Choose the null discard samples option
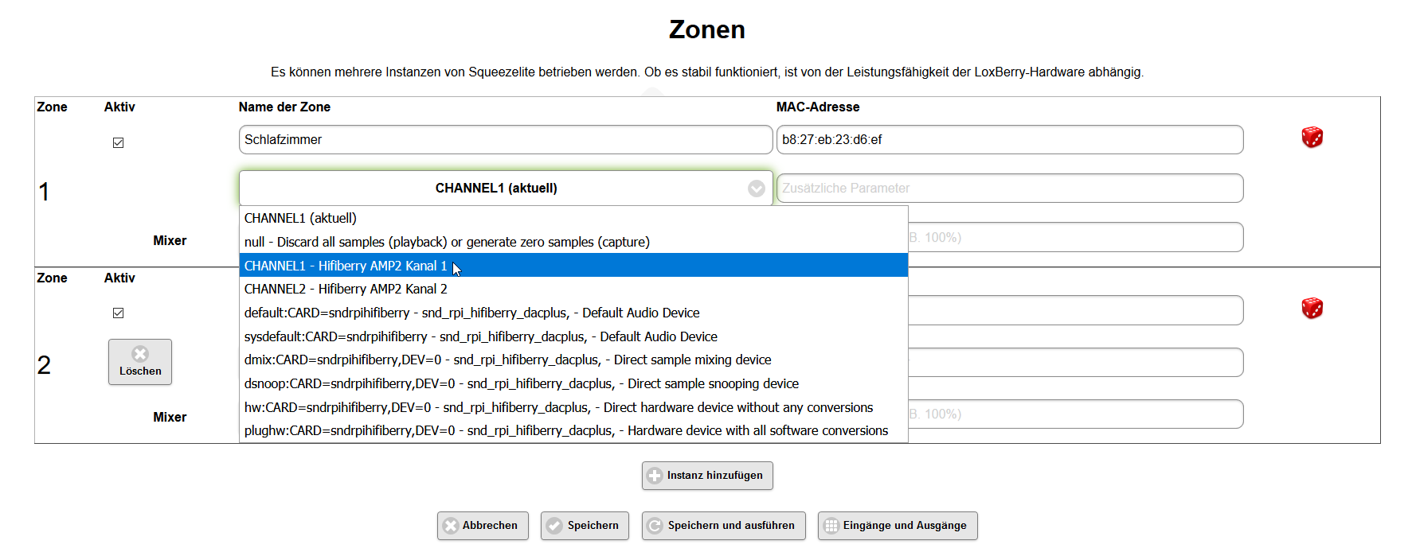The height and width of the screenshot is (556, 1416). coord(446,242)
